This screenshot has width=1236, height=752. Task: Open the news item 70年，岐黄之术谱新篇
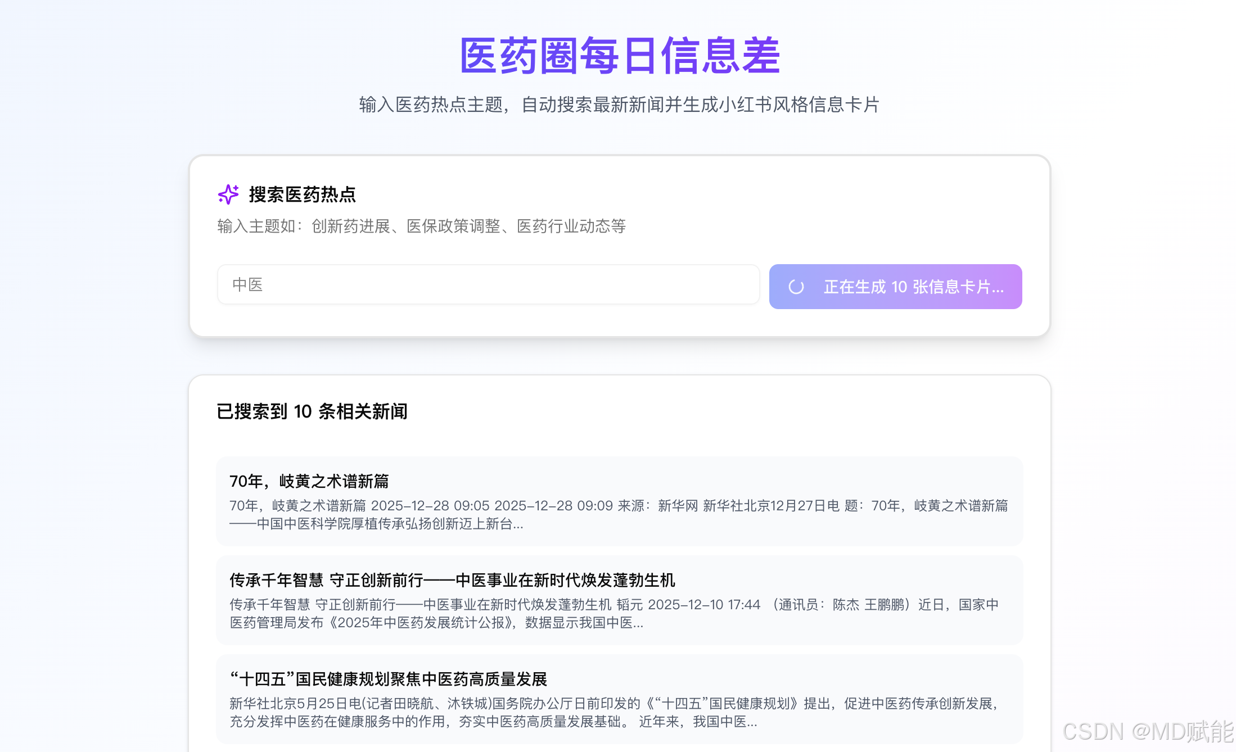(x=310, y=481)
